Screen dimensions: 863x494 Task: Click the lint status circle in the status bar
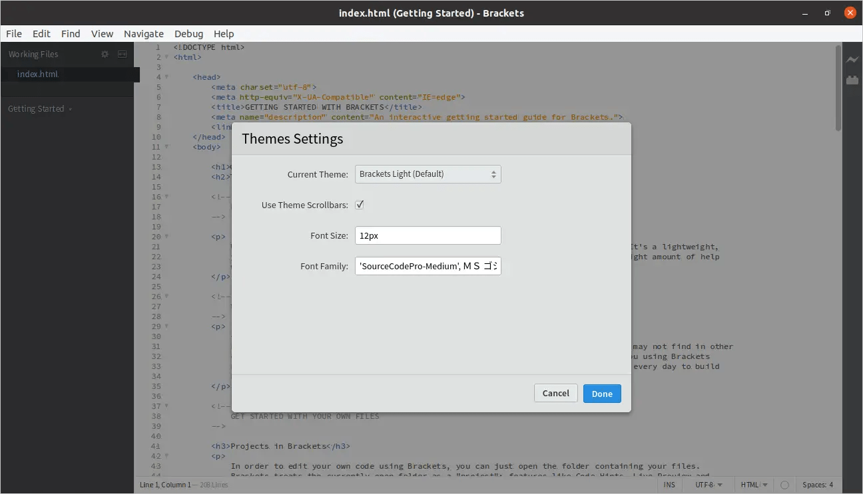pyautogui.click(x=785, y=485)
